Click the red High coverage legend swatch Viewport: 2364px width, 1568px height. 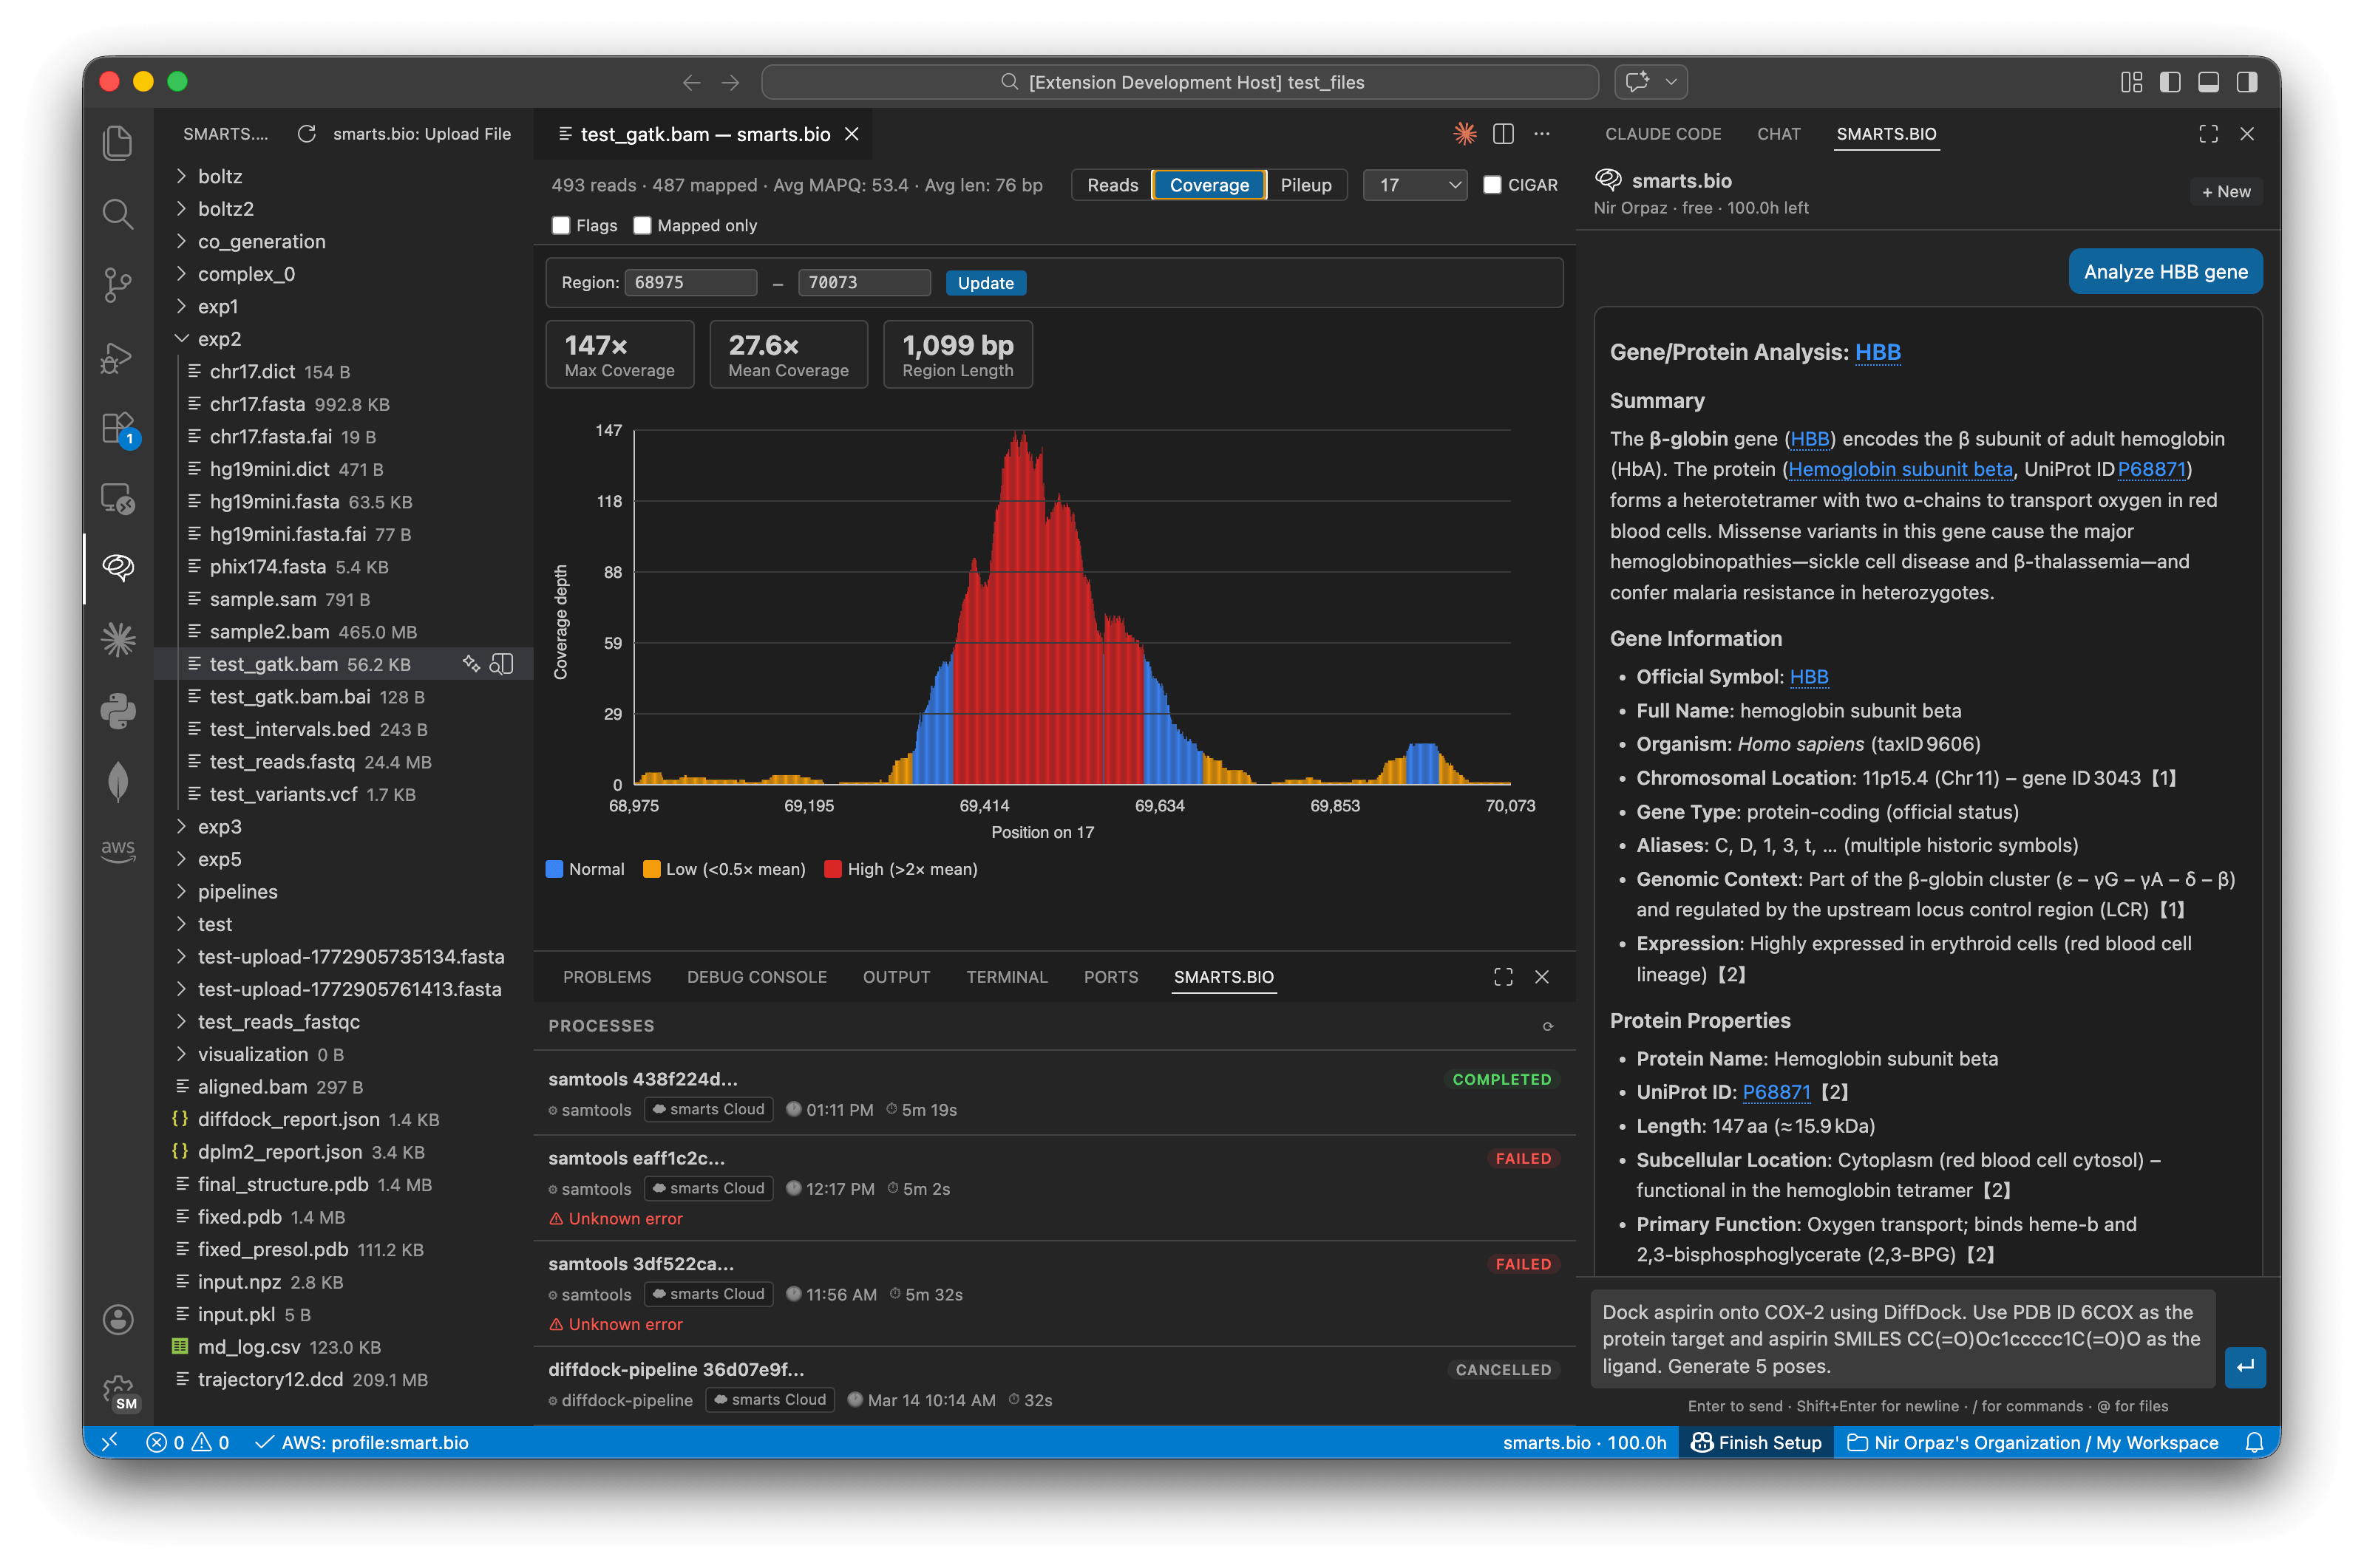point(832,869)
